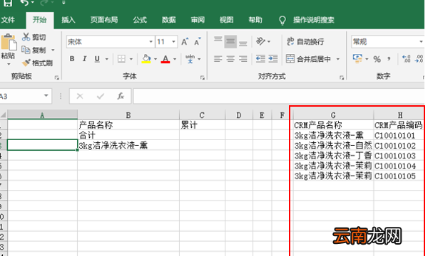The image size is (428, 256).
Task: Open the 常规 number format dropdown
Action: [x=421, y=42]
